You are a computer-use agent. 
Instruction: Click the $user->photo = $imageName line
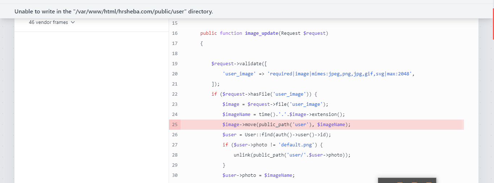258,175
